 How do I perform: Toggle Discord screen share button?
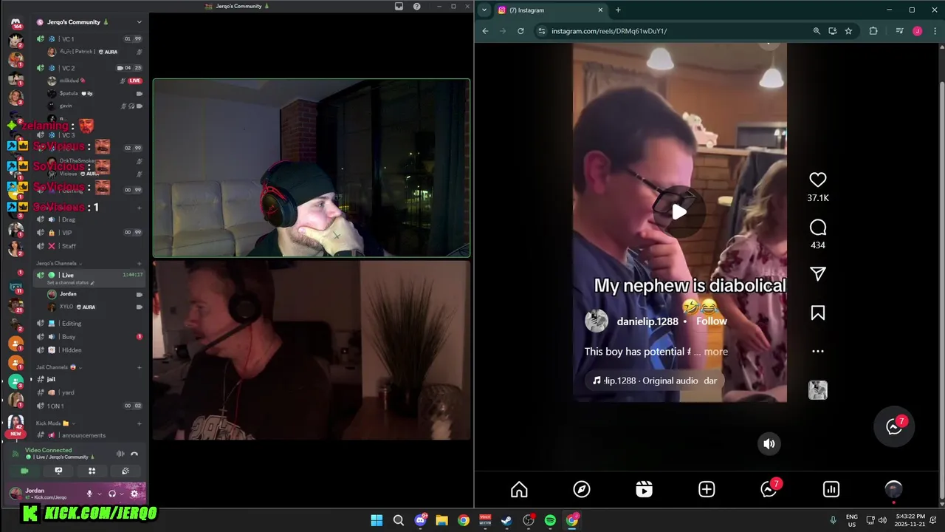[58, 471]
